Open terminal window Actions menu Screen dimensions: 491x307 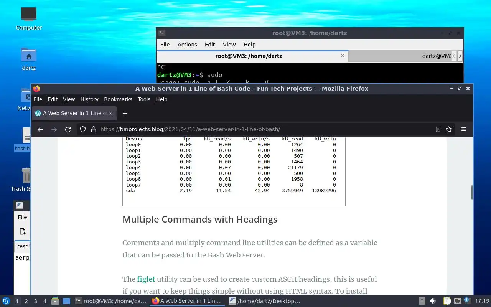pos(187,45)
